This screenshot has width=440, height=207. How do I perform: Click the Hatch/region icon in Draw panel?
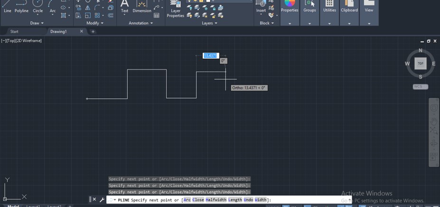pyautogui.click(x=64, y=16)
